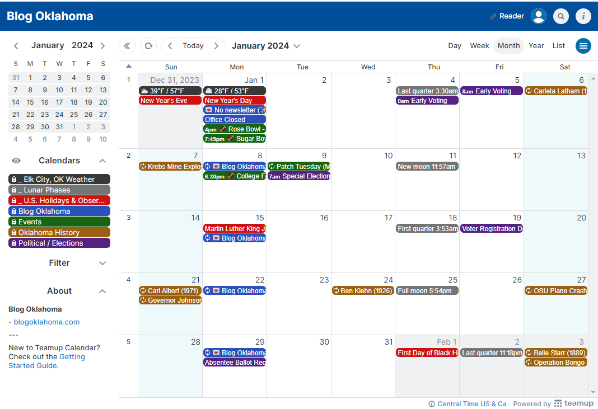Toggle the Political / Elections calendar
Viewport: 598px width, 409px height.
click(x=59, y=243)
